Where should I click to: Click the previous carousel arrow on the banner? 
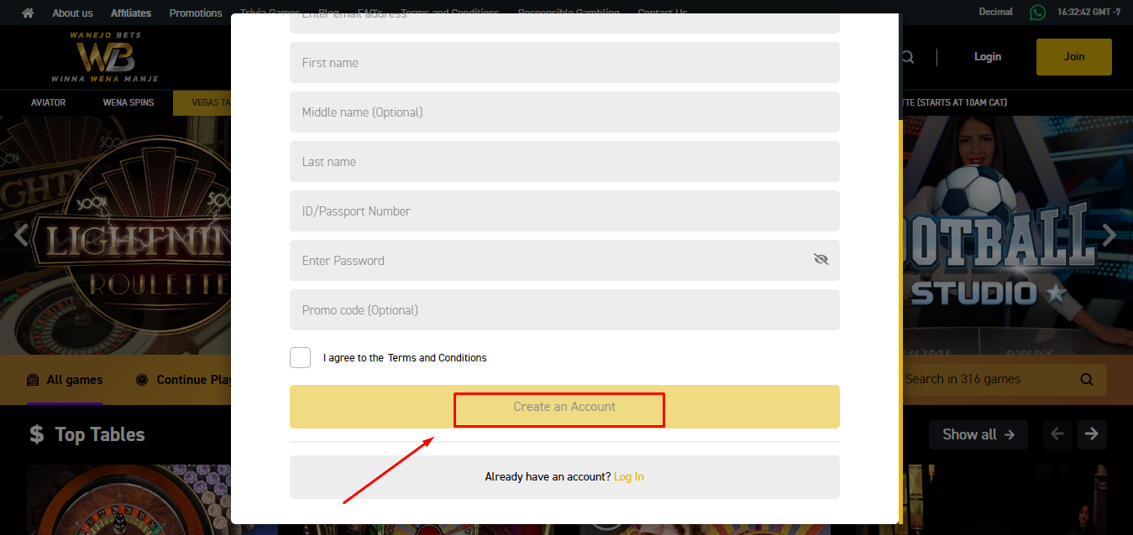coord(21,236)
